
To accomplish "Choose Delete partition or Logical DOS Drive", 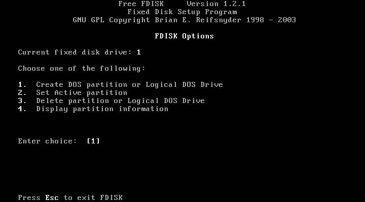I will coord(120,101).
